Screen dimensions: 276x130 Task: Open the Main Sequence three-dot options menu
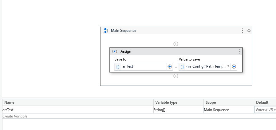pyautogui.click(x=242, y=31)
